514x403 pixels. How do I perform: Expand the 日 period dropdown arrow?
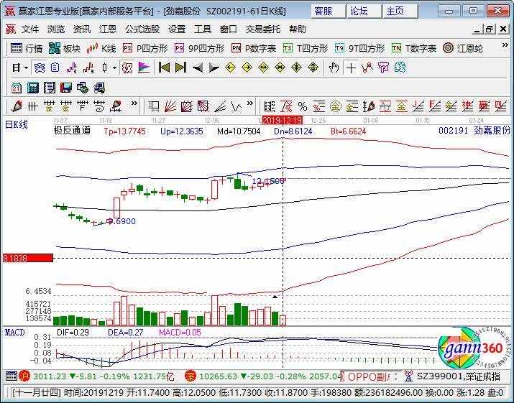26,68
